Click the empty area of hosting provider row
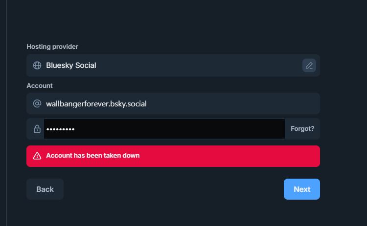Viewport: 367px width, 226px height. (x=206, y=65)
